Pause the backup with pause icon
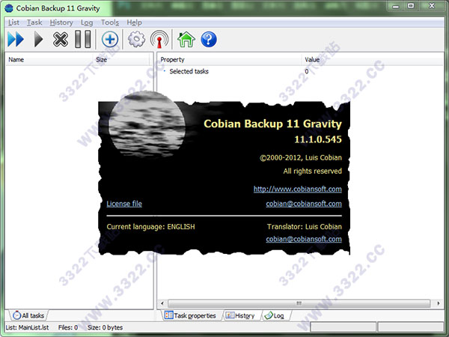This screenshot has height=337, width=449. coord(83,39)
